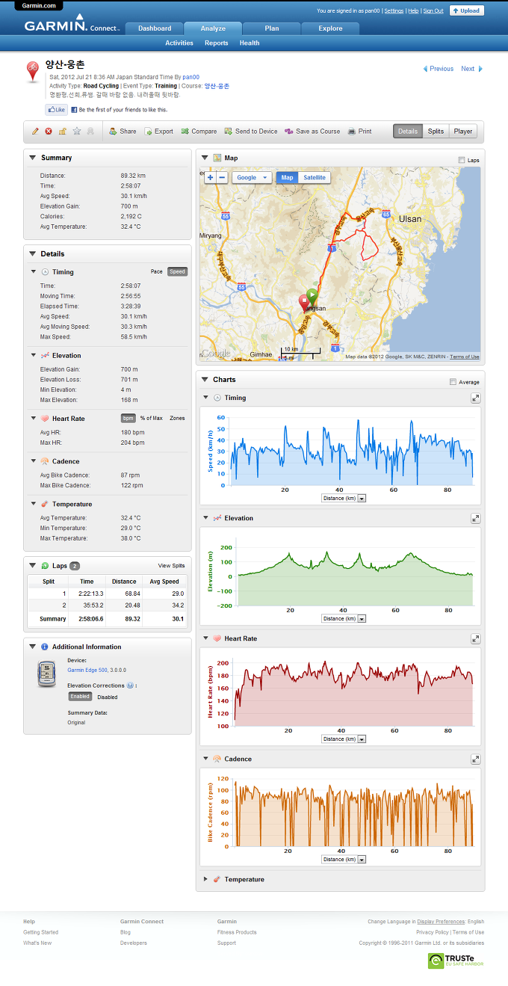Expand the Timing chart to full size

(x=475, y=398)
